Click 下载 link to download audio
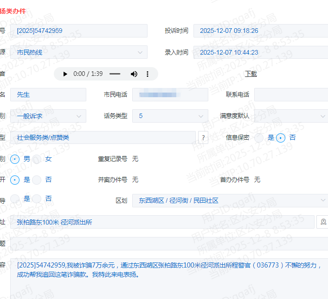The height and width of the screenshot is (299, 328). (x=251, y=74)
